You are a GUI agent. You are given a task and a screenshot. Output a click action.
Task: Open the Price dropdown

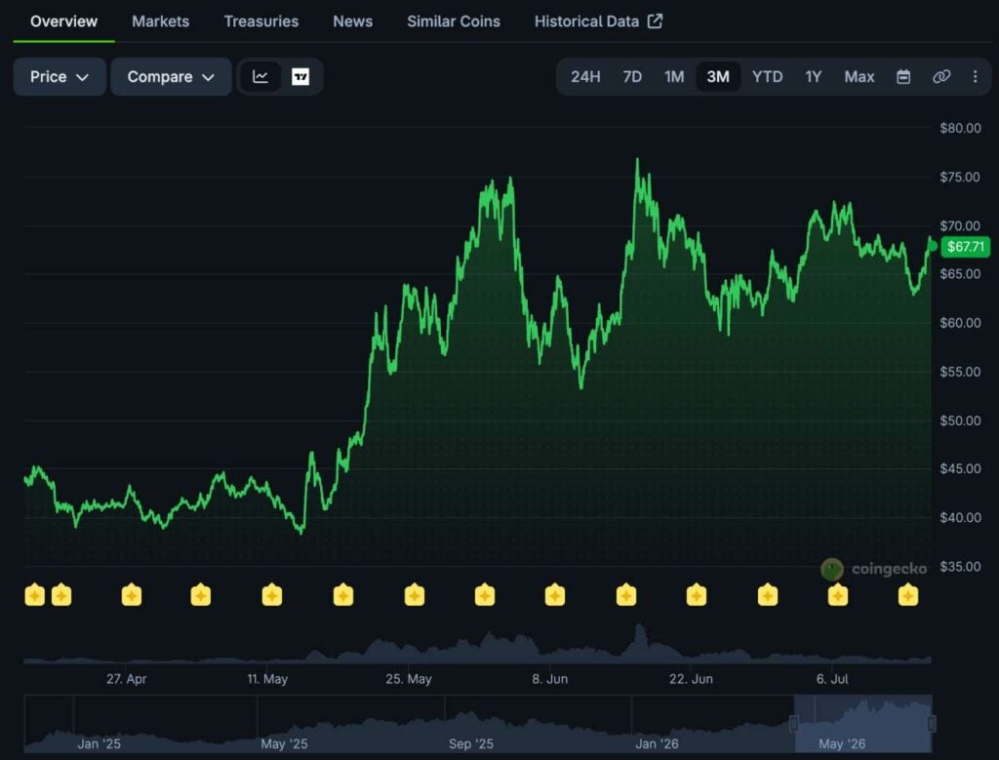tap(60, 77)
